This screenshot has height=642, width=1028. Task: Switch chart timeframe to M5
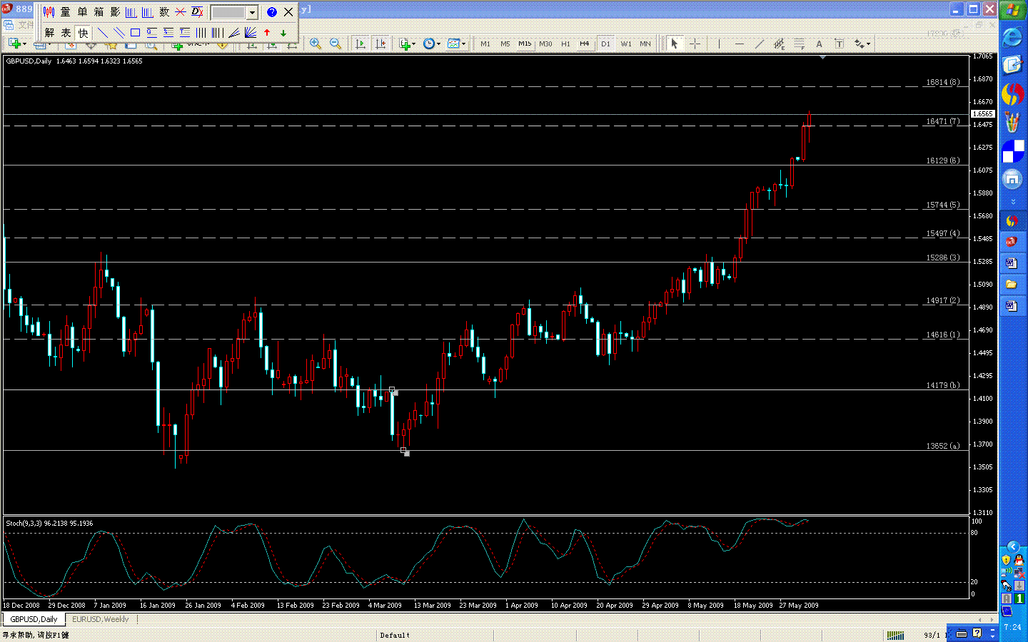click(505, 44)
